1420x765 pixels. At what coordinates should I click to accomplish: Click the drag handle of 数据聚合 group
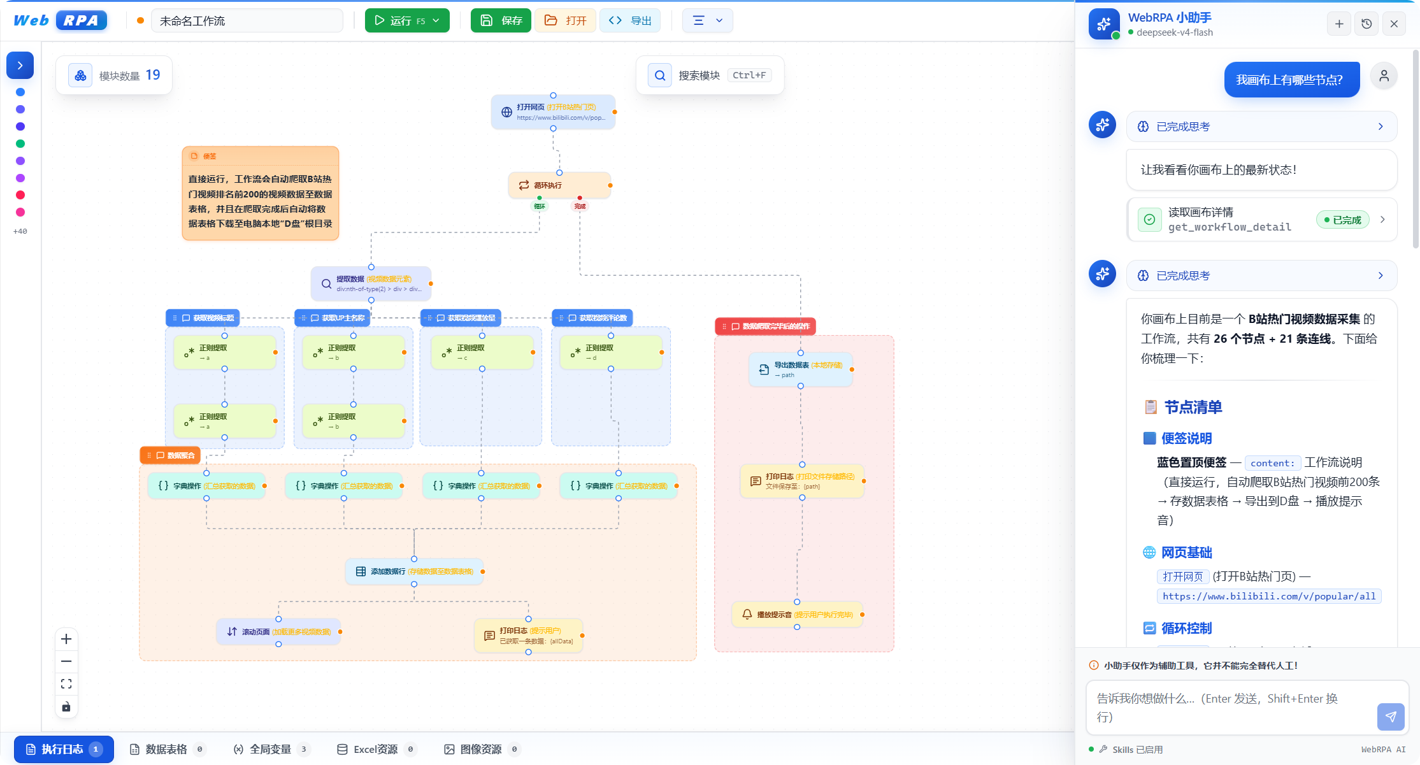point(149,455)
